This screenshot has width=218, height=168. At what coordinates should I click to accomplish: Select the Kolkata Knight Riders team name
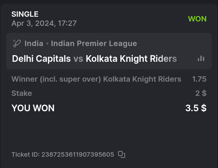pos(131,59)
